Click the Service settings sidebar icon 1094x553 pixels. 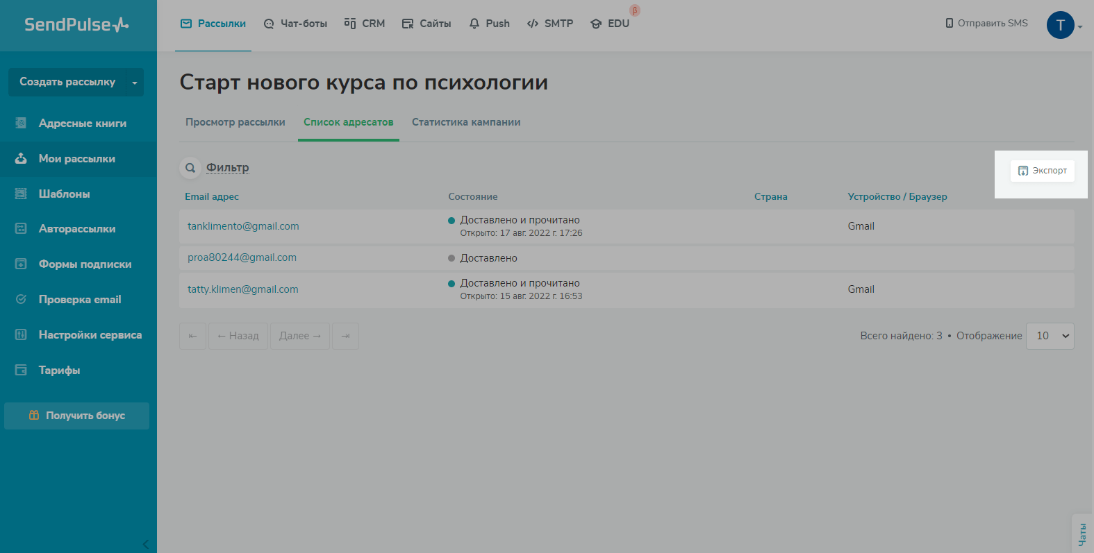(21, 334)
